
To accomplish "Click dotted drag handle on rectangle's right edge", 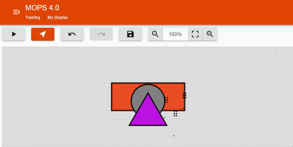I will coord(184,95).
